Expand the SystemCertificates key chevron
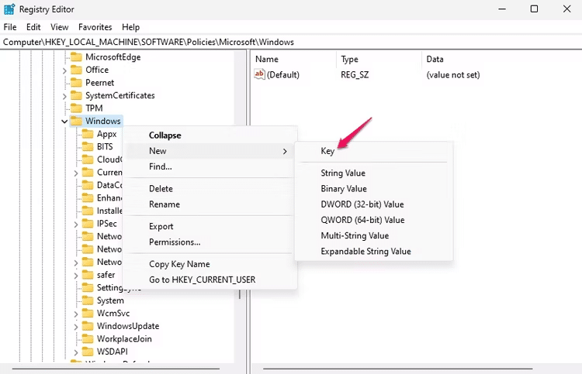The image size is (582, 374). click(x=64, y=96)
